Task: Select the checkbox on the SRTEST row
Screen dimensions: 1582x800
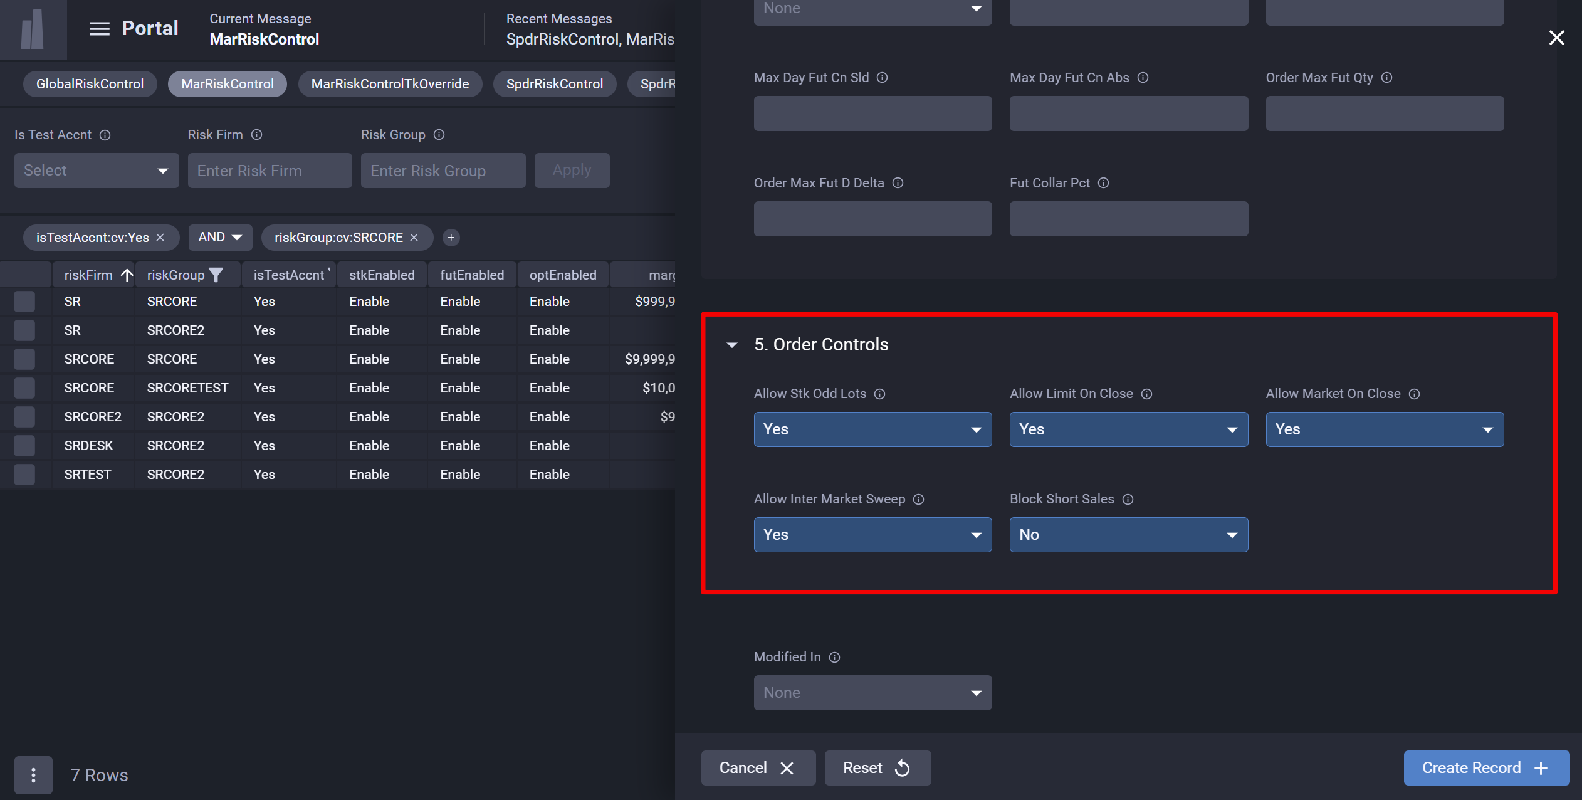Action: 24,474
